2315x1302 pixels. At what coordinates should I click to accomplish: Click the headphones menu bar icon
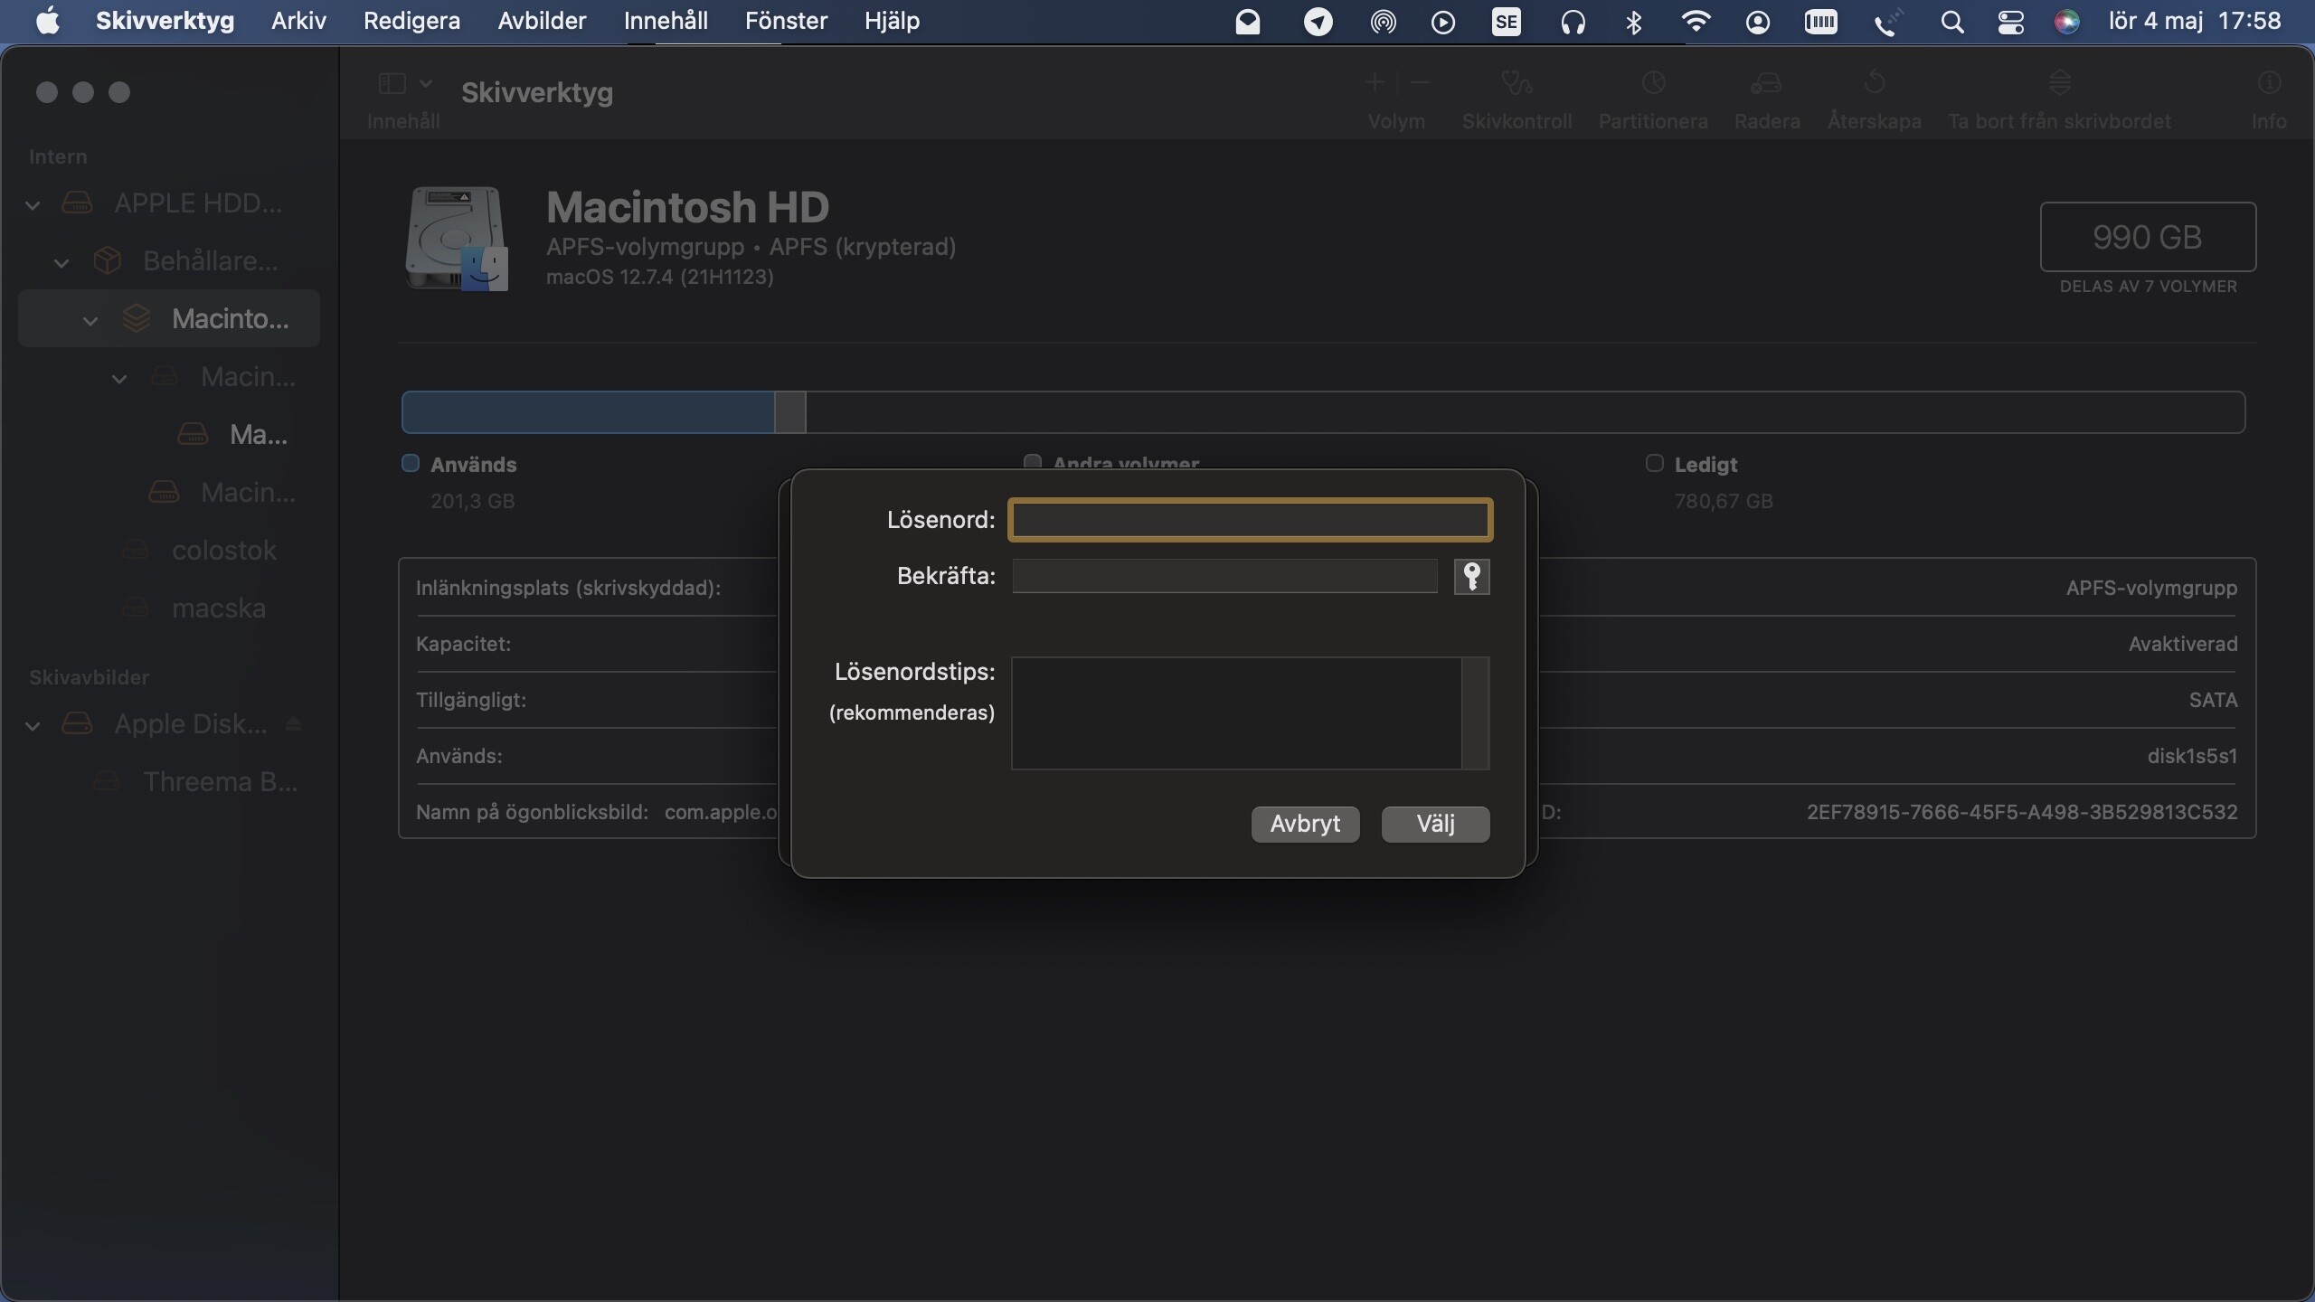pyautogui.click(x=1573, y=22)
